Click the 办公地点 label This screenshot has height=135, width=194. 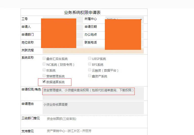pyautogui.click(x=91, y=34)
